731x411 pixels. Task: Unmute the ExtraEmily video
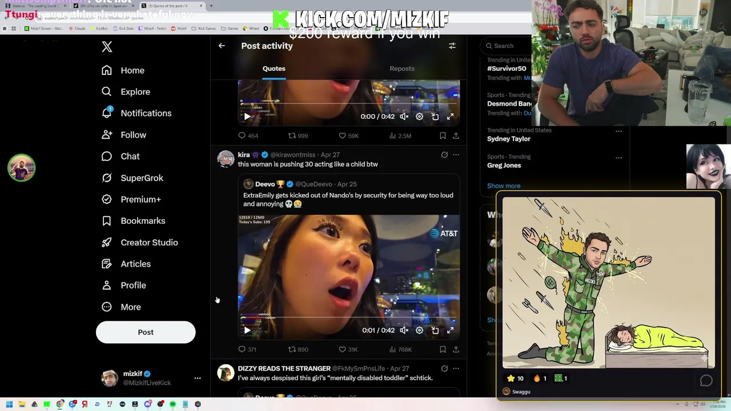404,330
